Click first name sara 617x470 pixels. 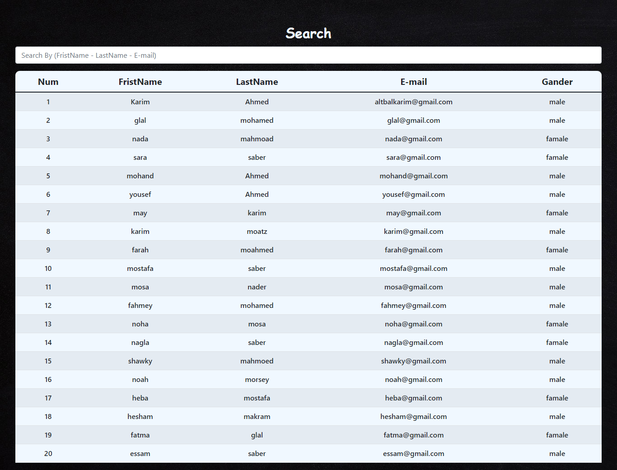point(140,158)
